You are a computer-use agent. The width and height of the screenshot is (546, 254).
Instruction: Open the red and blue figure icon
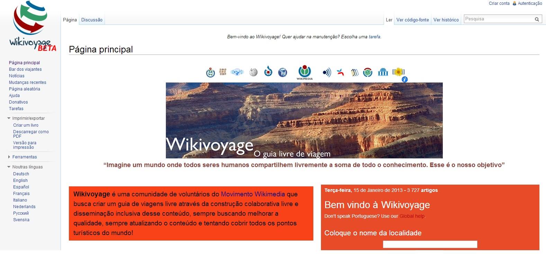[x=341, y=72]
